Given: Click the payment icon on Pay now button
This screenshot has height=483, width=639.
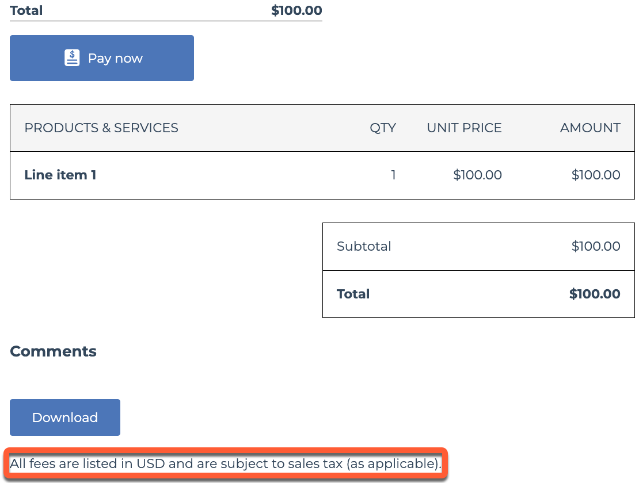Looking at the screenshot, I should [72, 57].
